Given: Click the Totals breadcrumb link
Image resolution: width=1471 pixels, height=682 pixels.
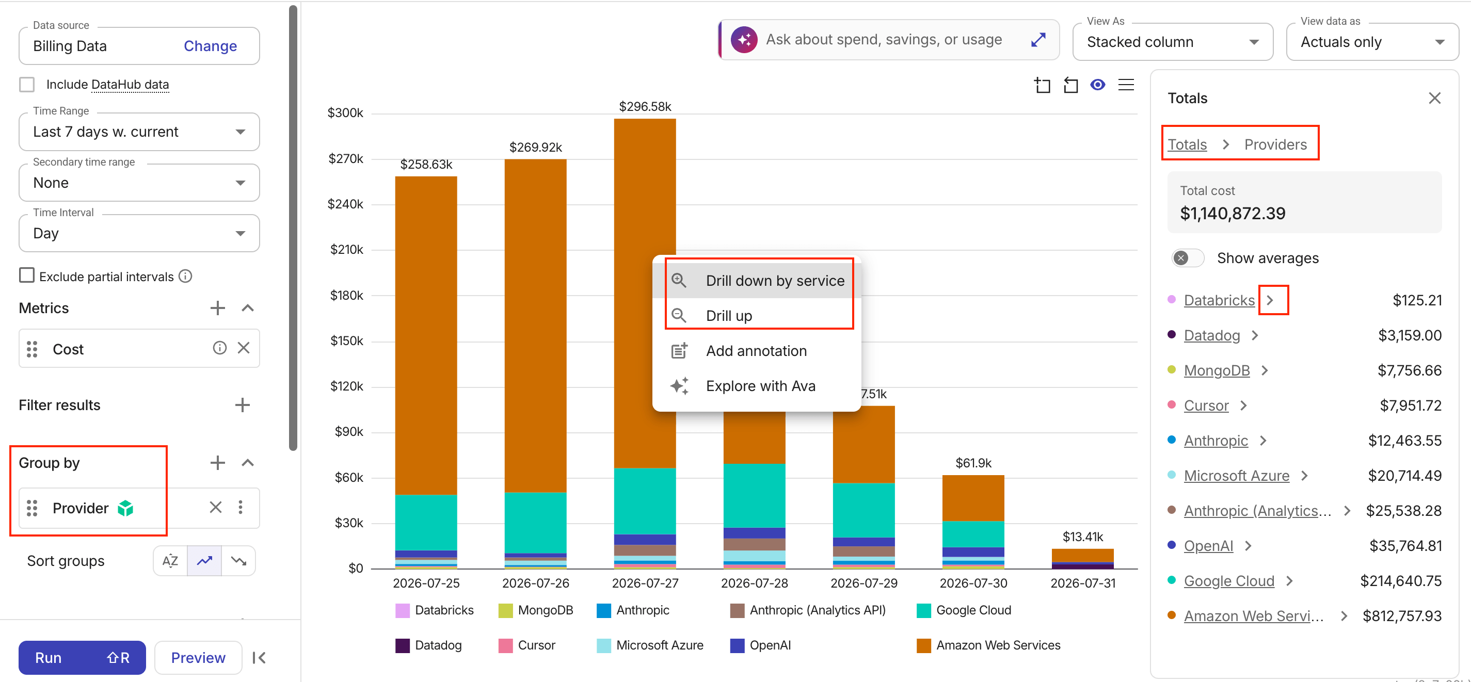Looking at the screenshot, I should tap(1187, 144).
